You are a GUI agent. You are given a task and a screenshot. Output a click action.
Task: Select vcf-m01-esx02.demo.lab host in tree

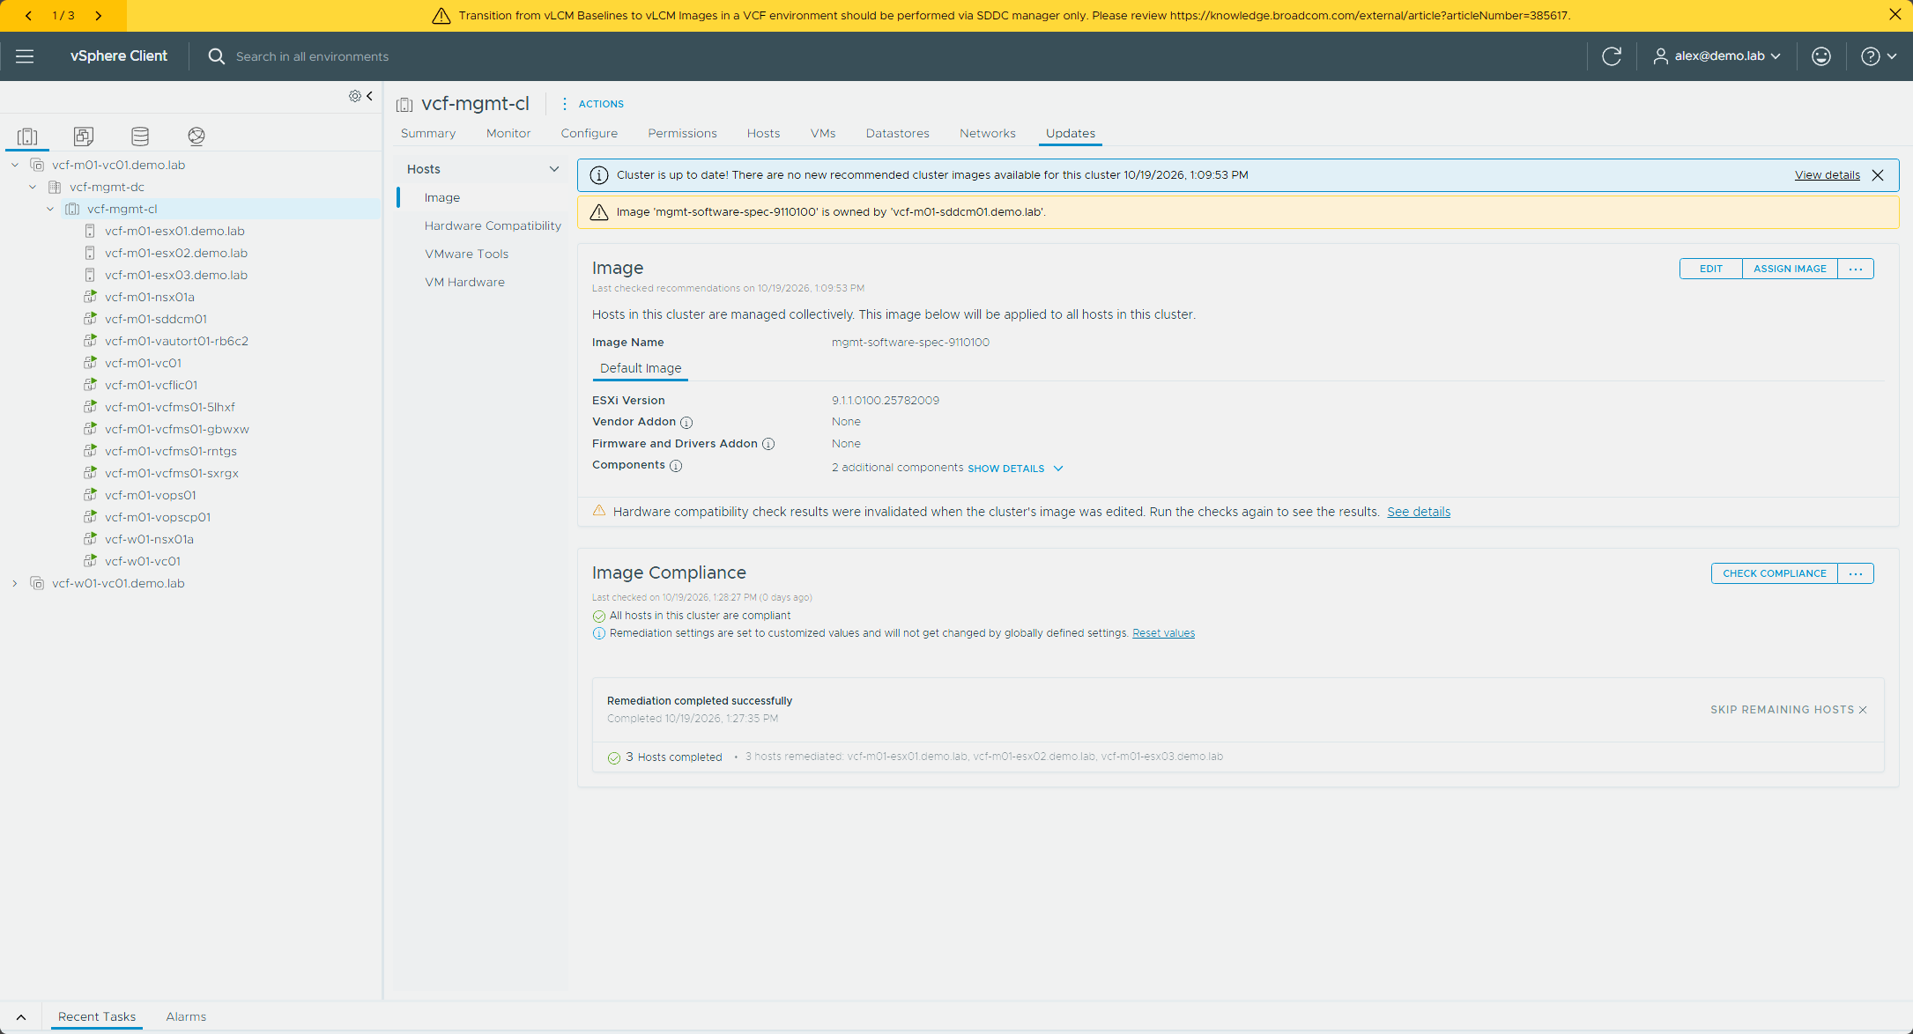pos(176,253)
